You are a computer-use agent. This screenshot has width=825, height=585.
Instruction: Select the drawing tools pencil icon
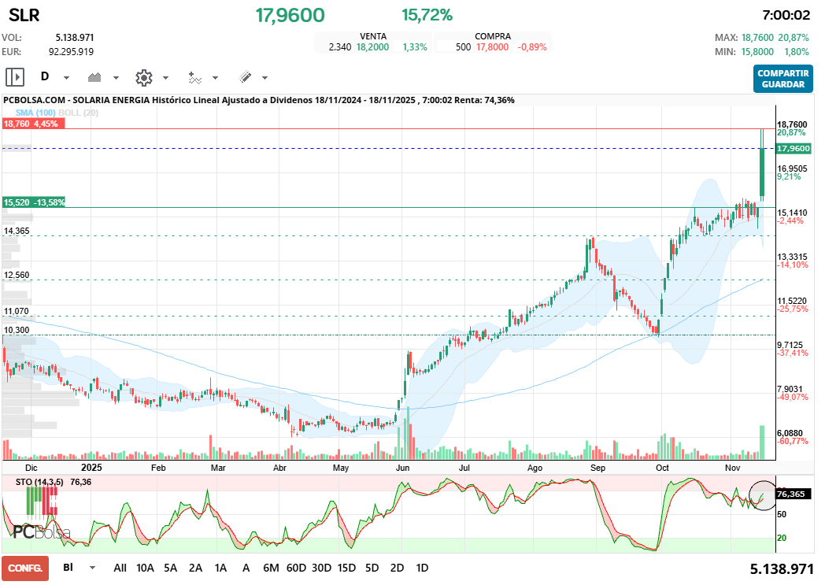point(246,77)
